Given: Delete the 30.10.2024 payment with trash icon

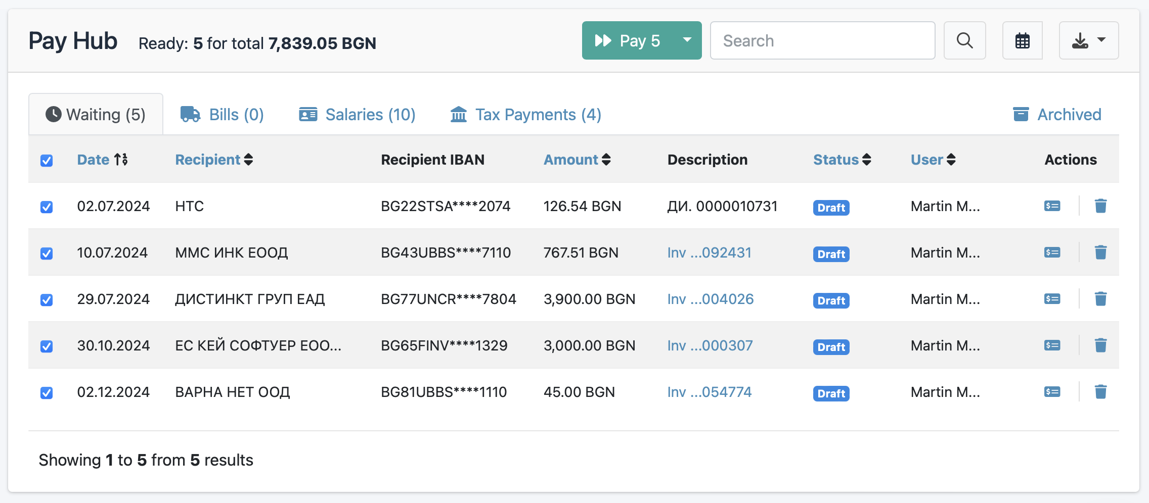Looking at the screenshot, I should pyautogui.click(x=1100, y=345).
